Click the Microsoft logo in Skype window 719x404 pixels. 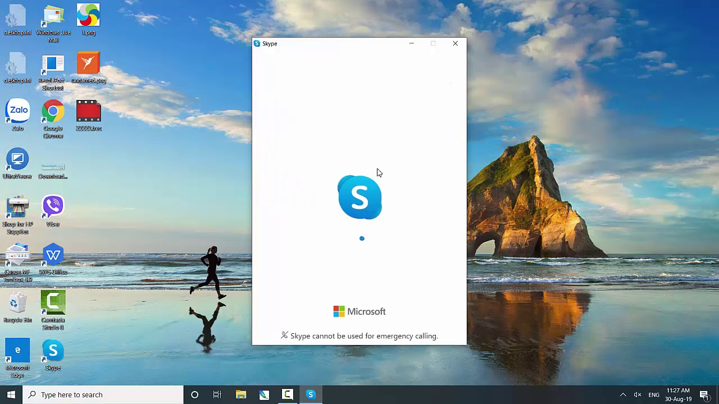coord(359,311)
